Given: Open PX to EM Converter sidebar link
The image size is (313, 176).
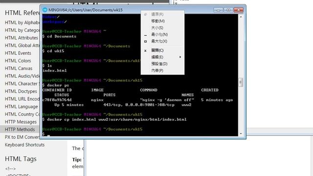Looking at the screenshot, I should 22,137.
